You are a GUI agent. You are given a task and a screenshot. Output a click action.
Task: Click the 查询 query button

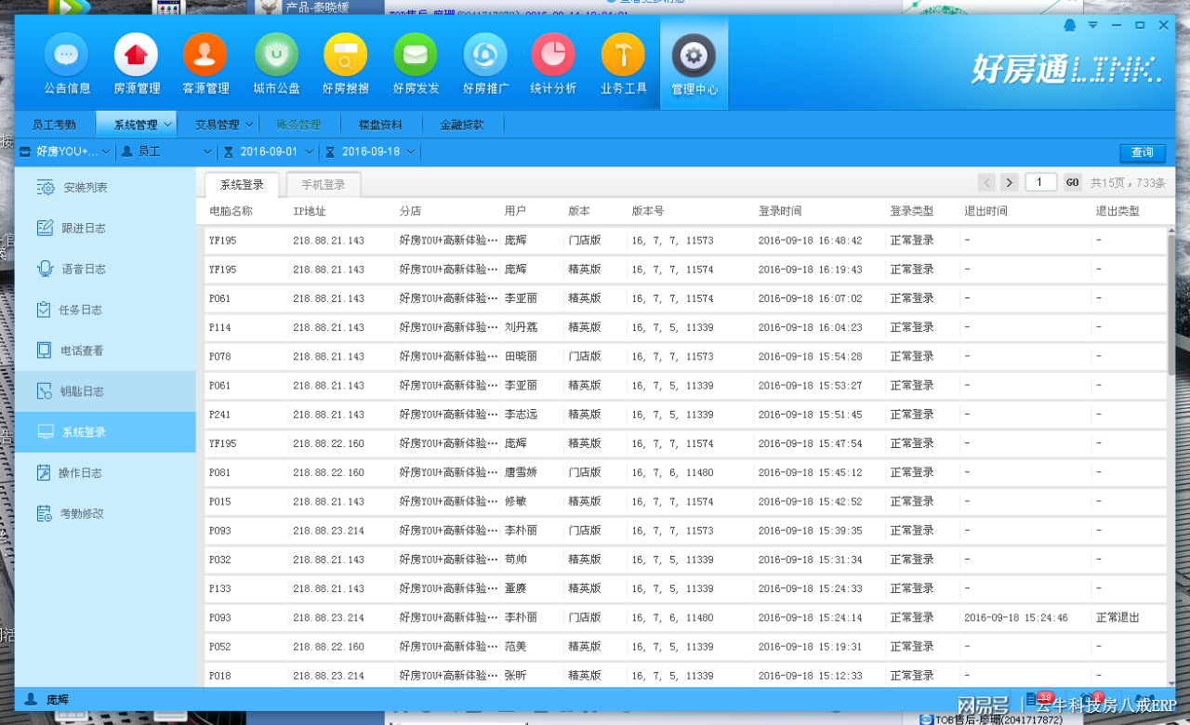[x=1142, y=152]
